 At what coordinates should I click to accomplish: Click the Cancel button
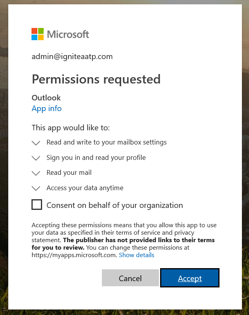coord(130,278)
